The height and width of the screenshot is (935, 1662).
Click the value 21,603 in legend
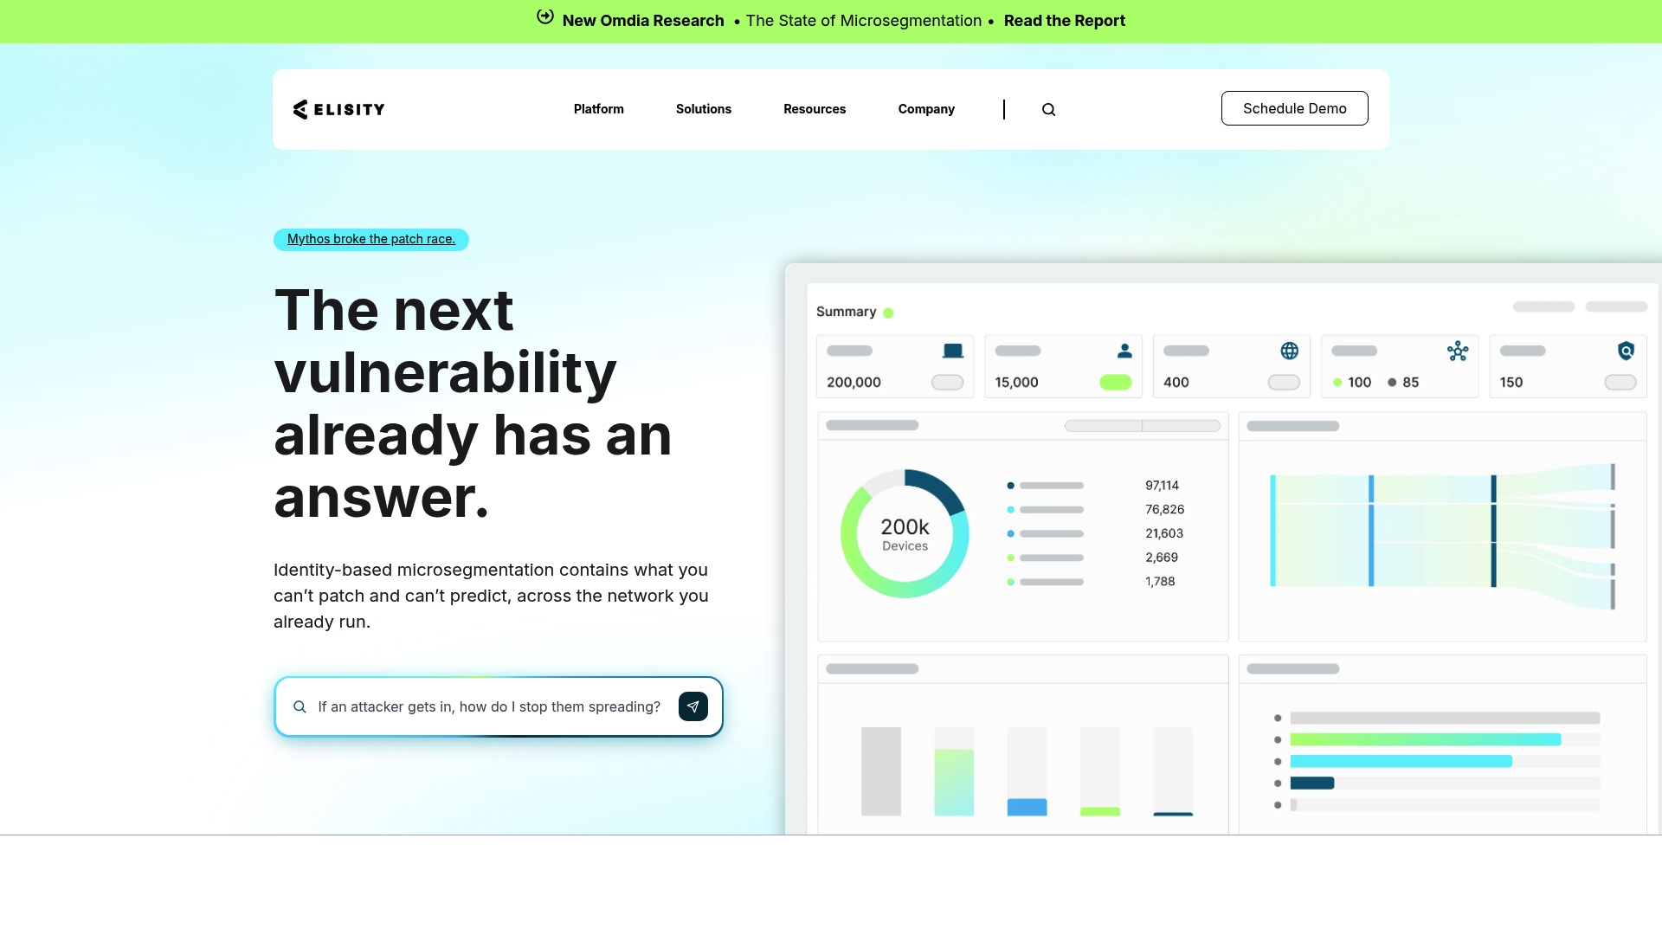(1163, 534)
